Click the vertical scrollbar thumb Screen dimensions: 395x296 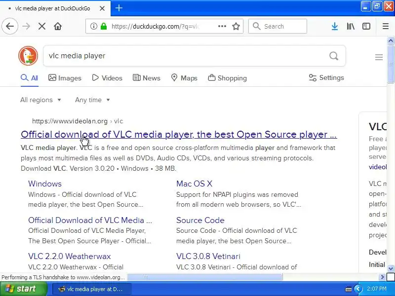[391, 64]
